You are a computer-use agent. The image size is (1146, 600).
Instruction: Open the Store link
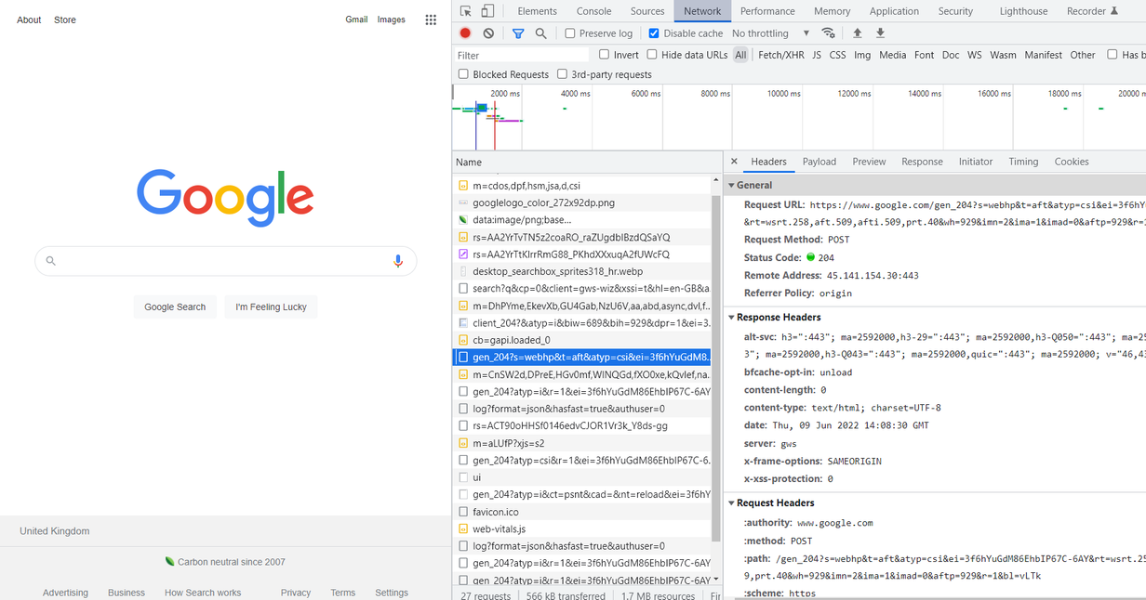point(65,20)
